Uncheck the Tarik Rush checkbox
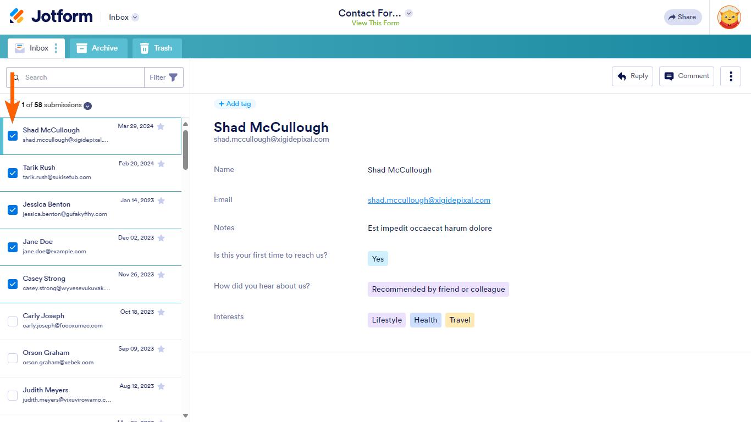 click(x=13, y=173)
